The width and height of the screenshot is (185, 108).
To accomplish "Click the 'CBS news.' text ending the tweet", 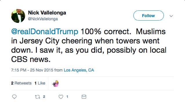I will (31, 59).
